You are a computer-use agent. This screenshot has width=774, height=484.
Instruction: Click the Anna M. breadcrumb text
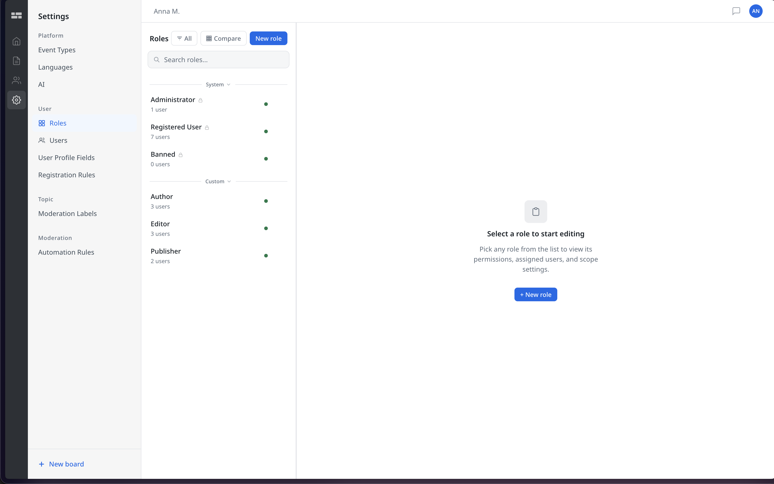[x=167, y=11]
